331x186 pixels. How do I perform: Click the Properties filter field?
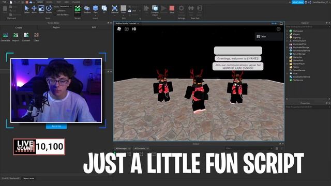pyautogui.click(x=308, y=107)
